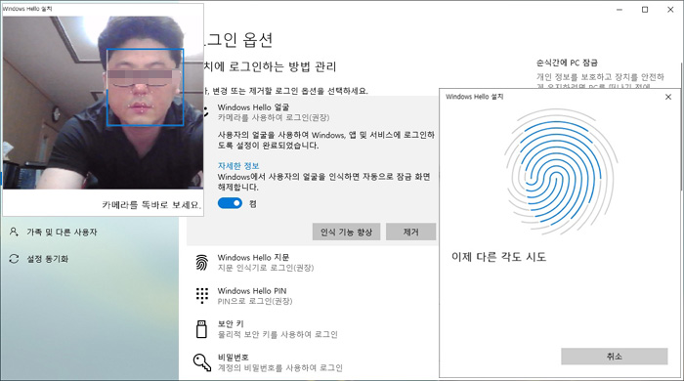This screenshot has height=381, width=684.
Task: Click the 순식간에 PC 잠금 heading
Action: pos(567,63)
